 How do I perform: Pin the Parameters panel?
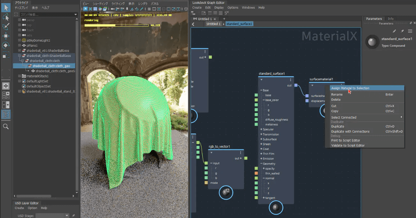click(402, 31)
